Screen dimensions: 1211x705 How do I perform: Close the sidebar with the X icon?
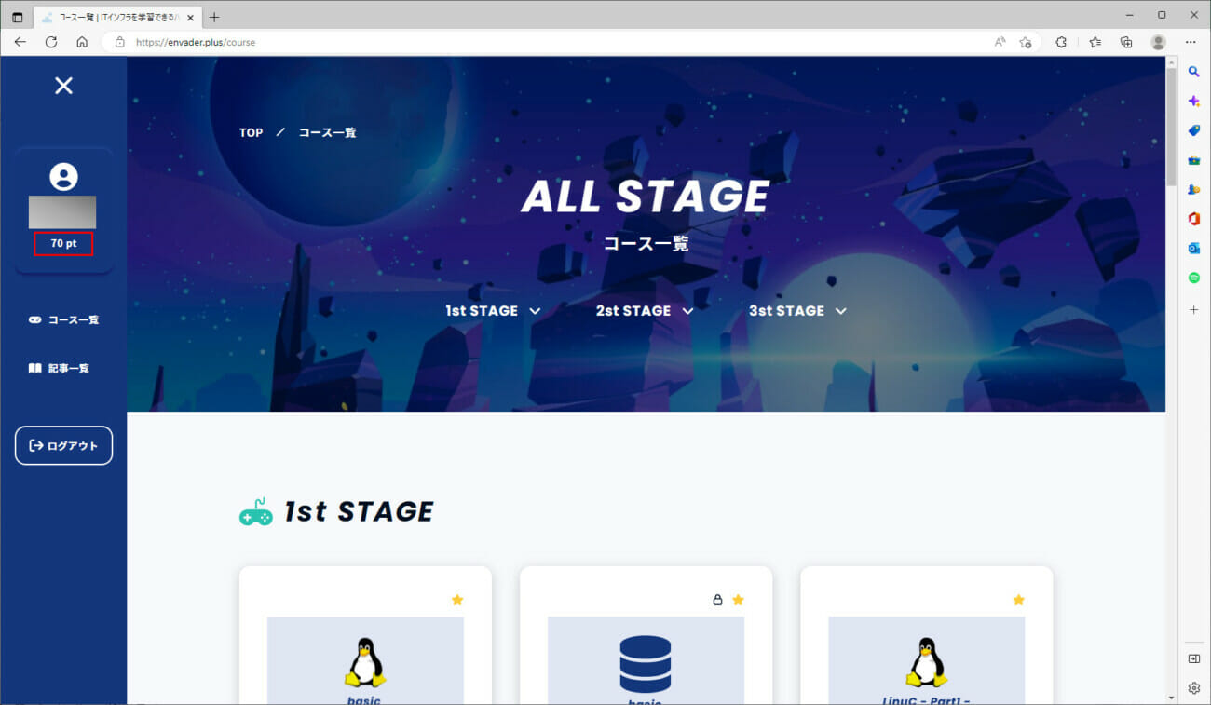(x=63, y=86)
